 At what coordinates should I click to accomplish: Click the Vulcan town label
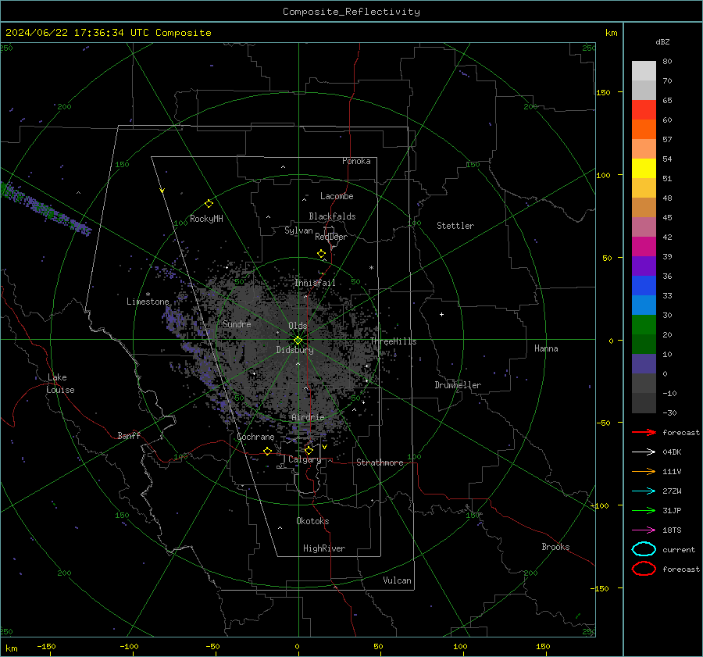click(397, 580)
